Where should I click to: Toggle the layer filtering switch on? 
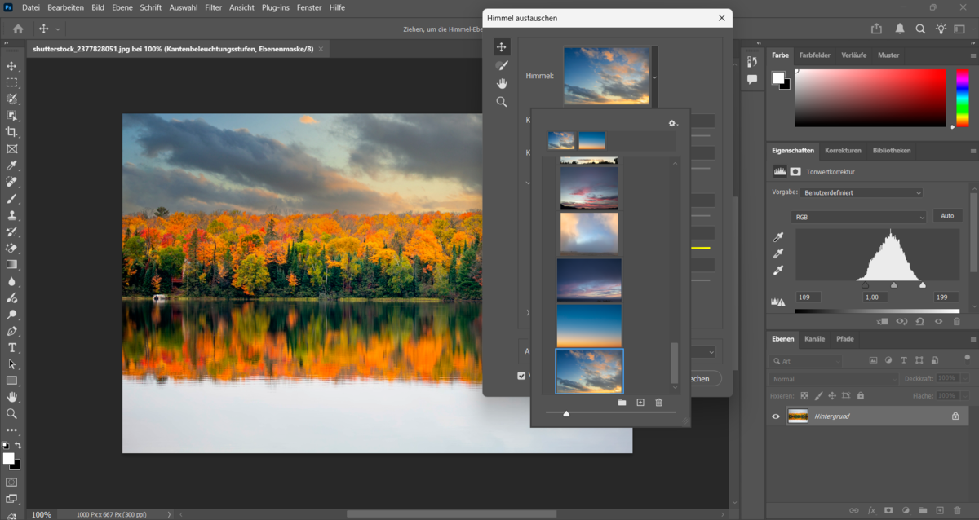click(x=969, y=359)
